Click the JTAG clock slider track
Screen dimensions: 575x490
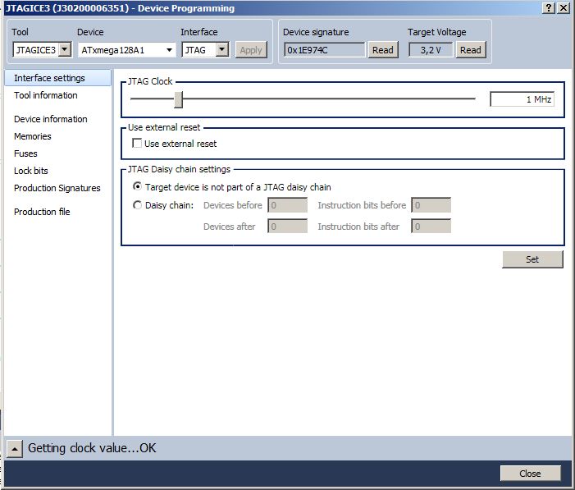[303, 98]
